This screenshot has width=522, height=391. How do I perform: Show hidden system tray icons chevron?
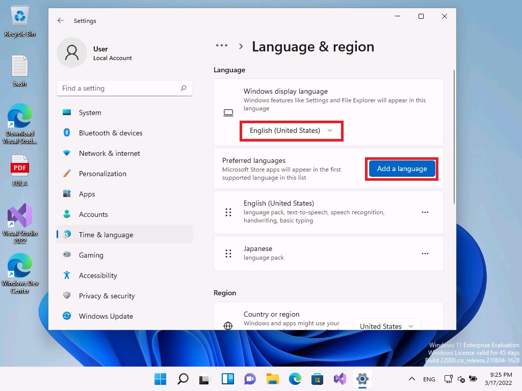pyautogui.click(x=411, y=379)
